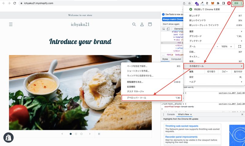The image size is (245, 146).
Task: Select the first slideshow dot
Action: pyautogui.click(x=71, y=134)
